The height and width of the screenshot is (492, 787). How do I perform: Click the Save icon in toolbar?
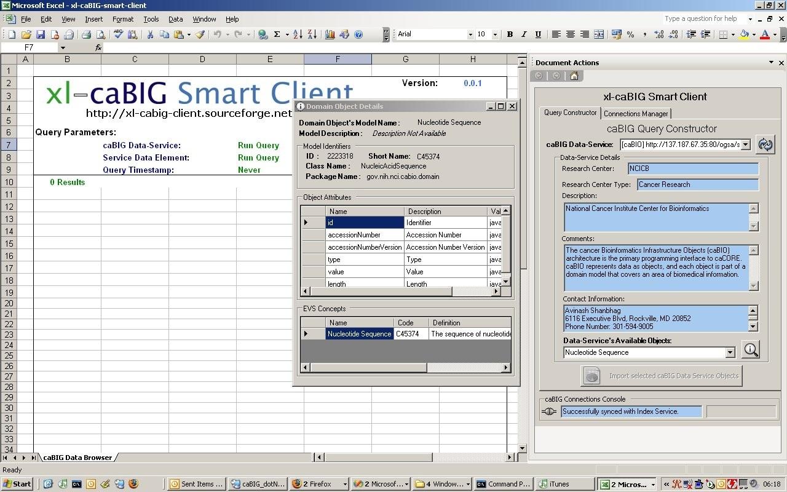41,34
